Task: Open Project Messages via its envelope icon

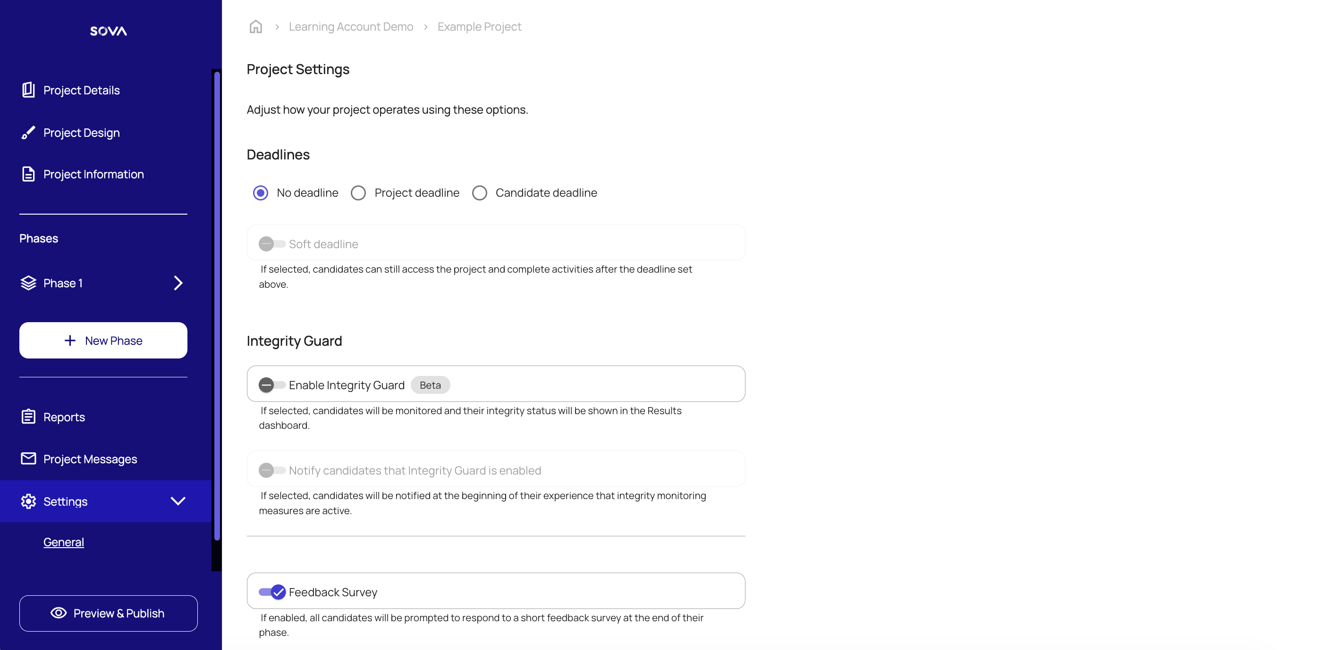Action: [x=29, y=458]
